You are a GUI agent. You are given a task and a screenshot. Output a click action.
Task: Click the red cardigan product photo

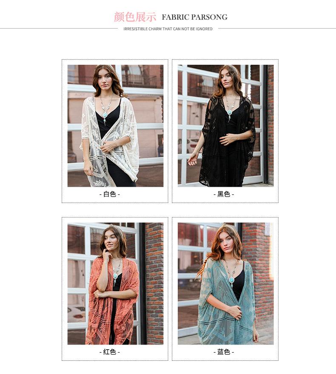click(115, 284)
